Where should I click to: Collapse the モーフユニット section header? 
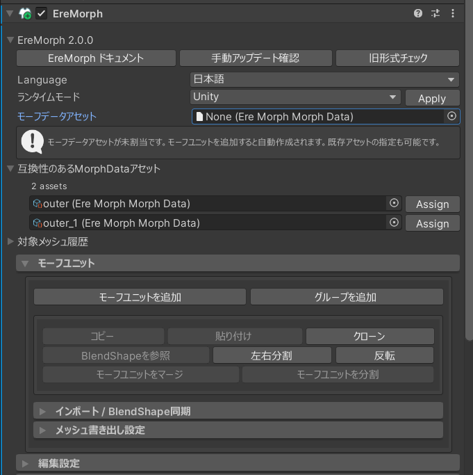tap(238, 263)
